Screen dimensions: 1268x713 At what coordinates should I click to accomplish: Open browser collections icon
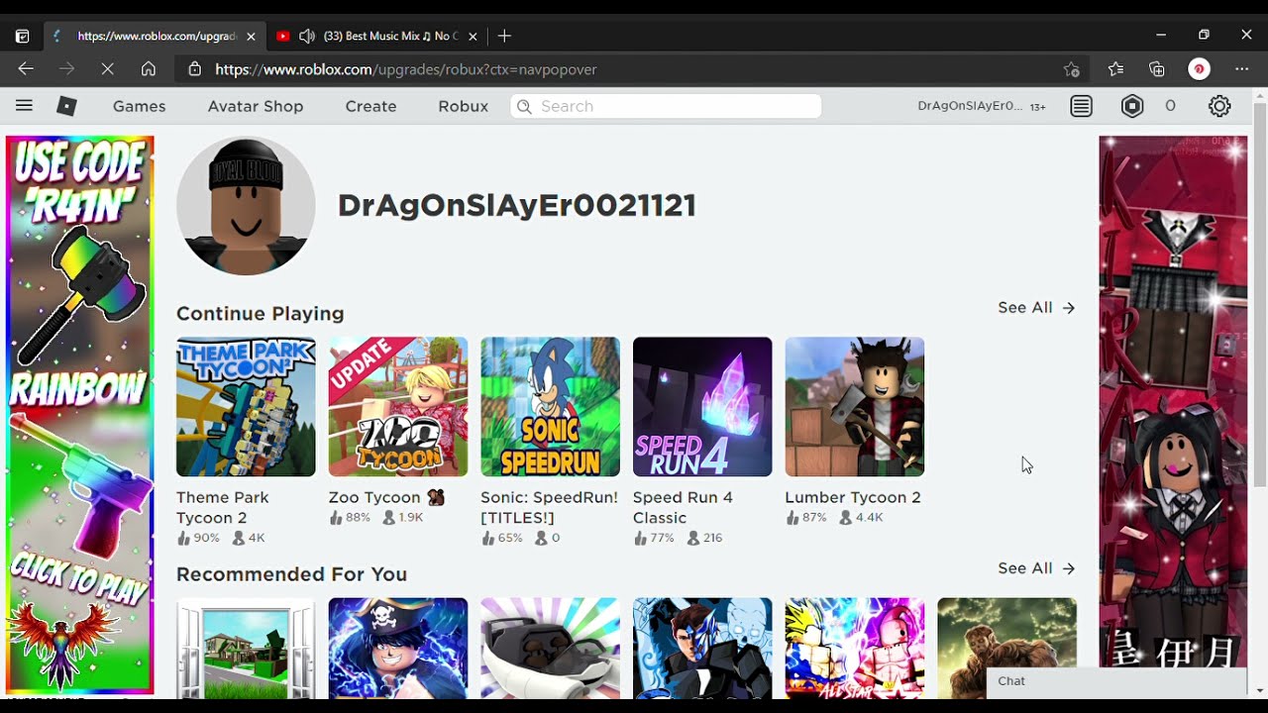click(1157, 69)
